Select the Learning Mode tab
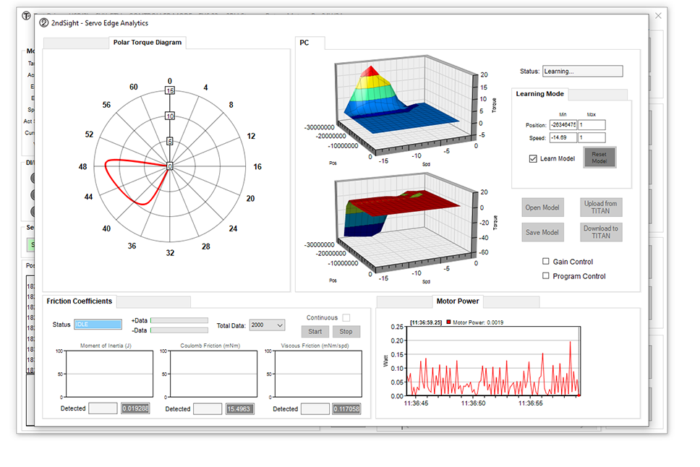The image size is (700, 467). click(539, 94)
